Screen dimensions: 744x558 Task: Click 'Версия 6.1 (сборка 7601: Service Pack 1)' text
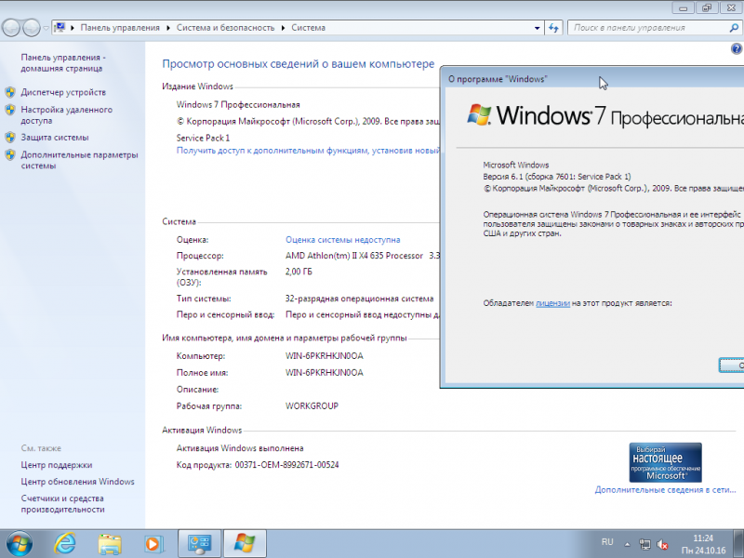tap(557, 177)
